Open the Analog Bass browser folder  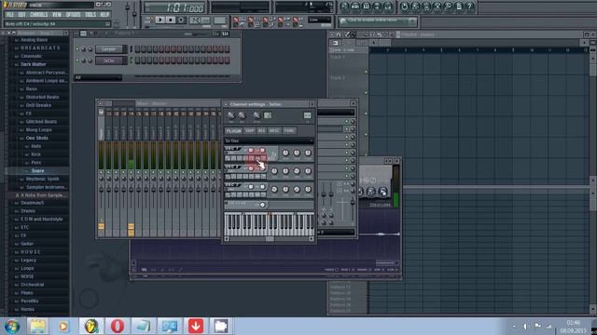(34, 39)
